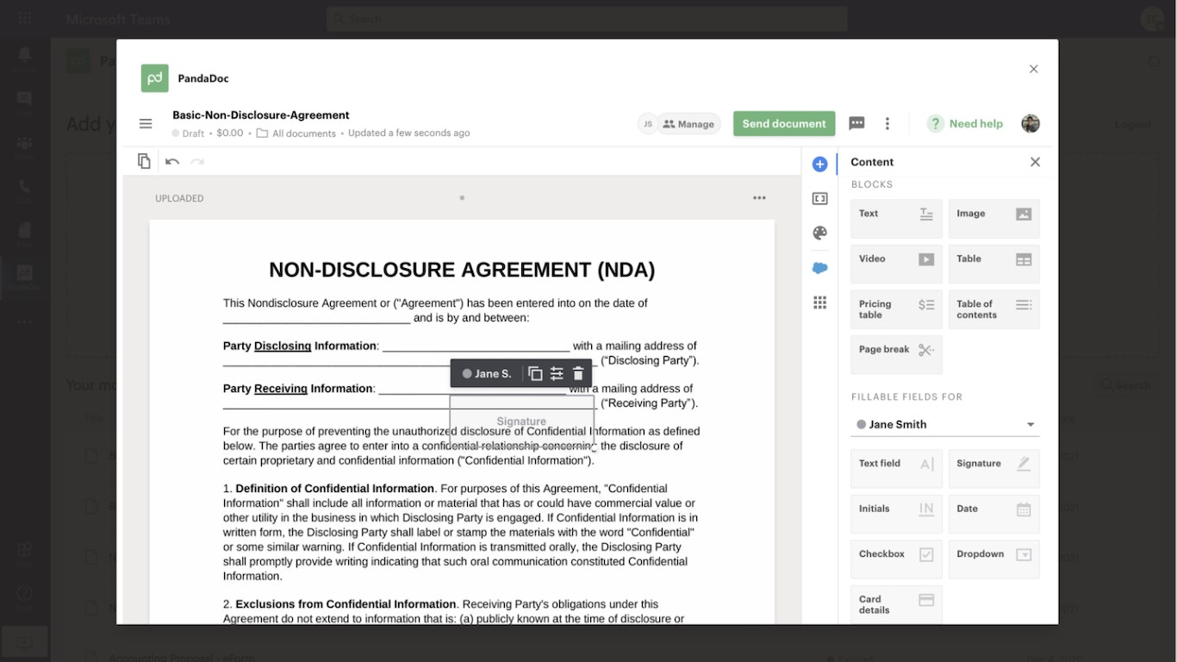Open the apps grid panel
Viewport: 1177px width, 662px height.
pos(819,303)
